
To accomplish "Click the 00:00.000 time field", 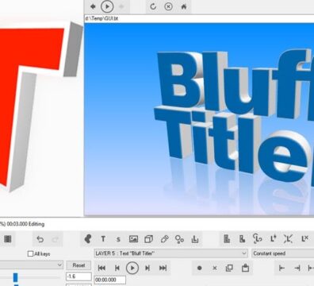I will [x=110, y=280].
